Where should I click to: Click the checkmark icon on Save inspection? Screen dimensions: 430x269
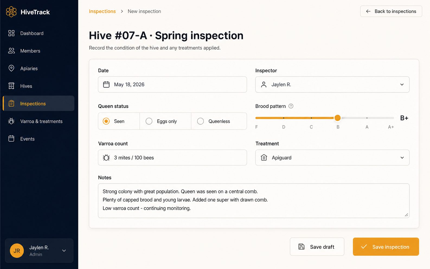tap(364, 246)
